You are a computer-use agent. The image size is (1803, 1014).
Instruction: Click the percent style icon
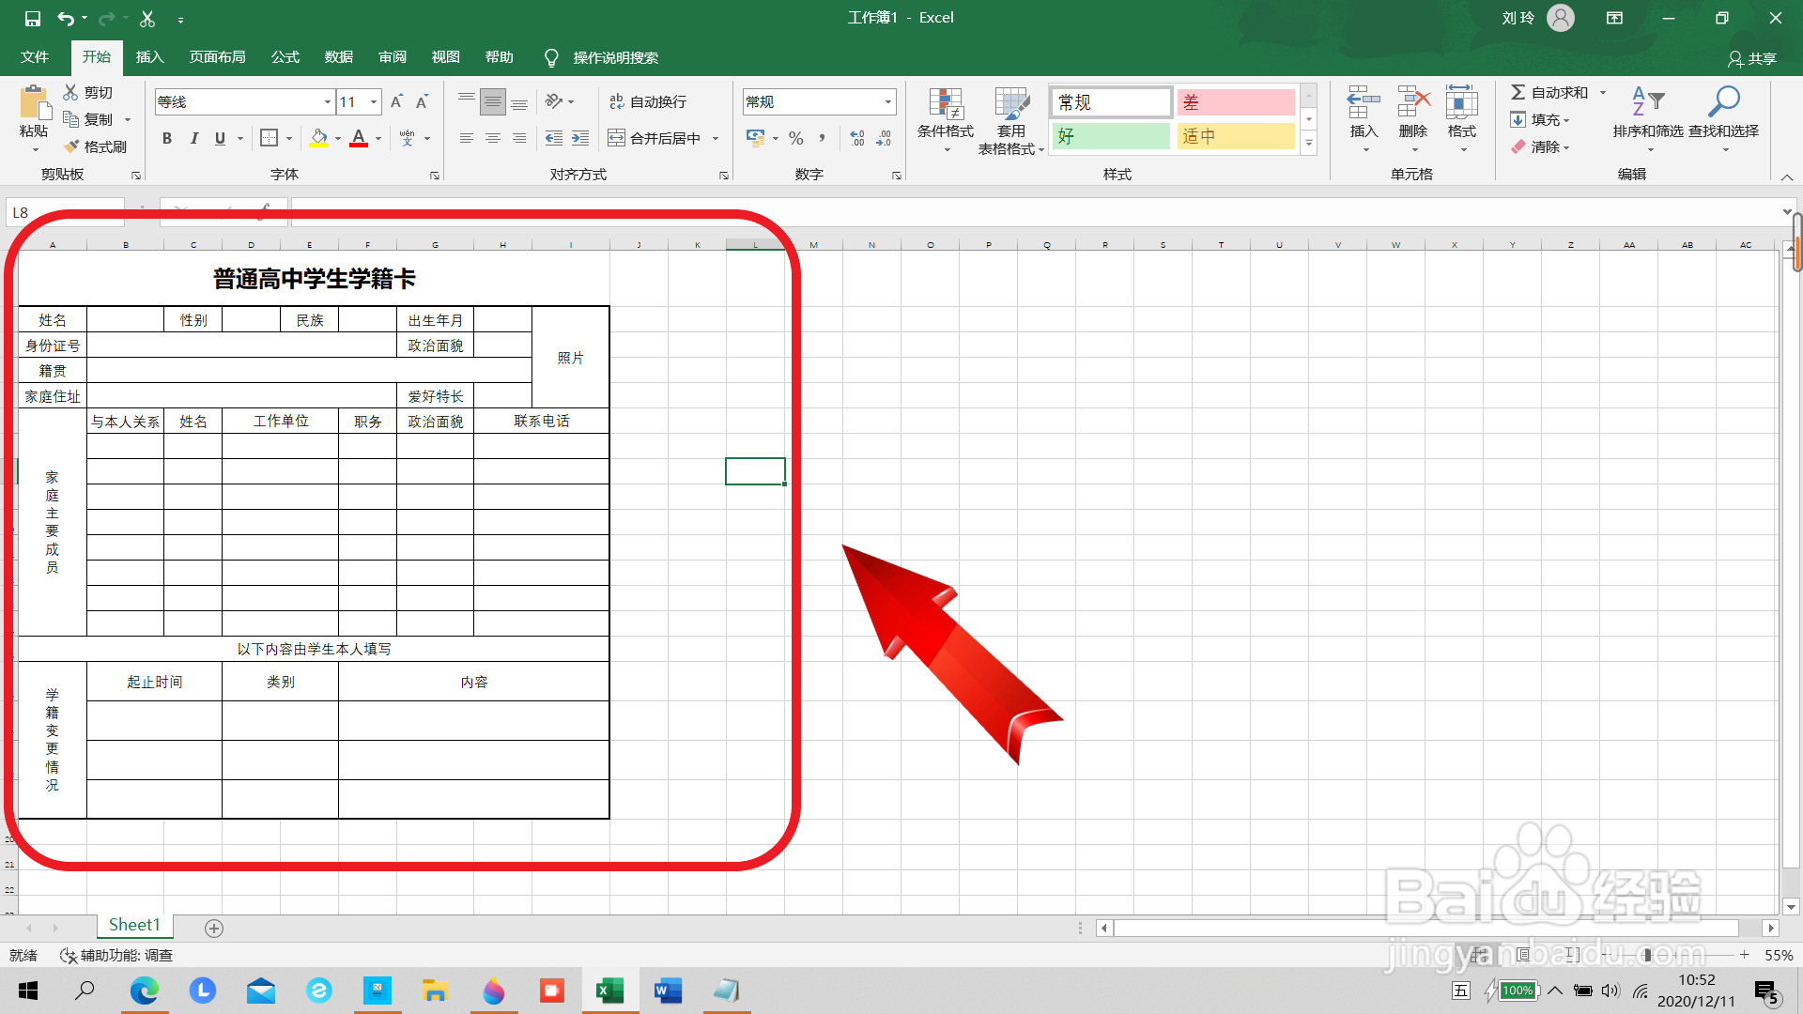796,138
